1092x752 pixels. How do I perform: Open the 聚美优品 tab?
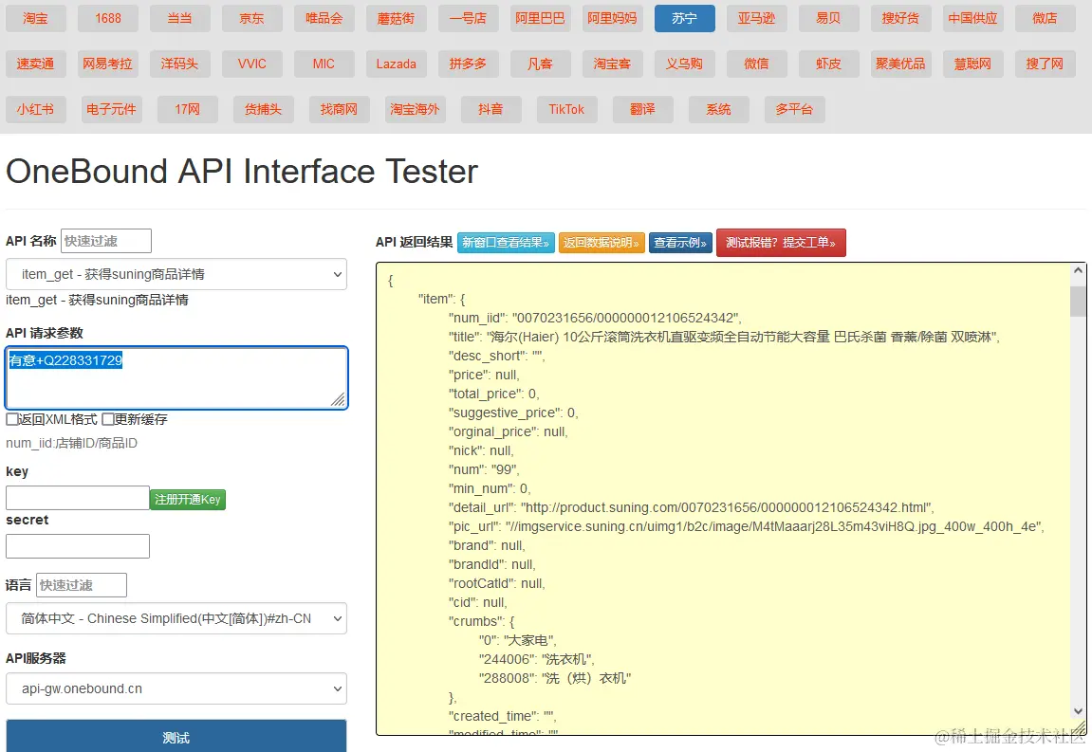900,64
